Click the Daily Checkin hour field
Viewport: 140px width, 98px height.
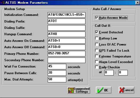coord(109,73)
